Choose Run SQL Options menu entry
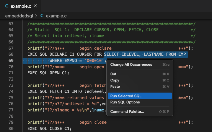The image size is (212, 132). click(140, 102)
